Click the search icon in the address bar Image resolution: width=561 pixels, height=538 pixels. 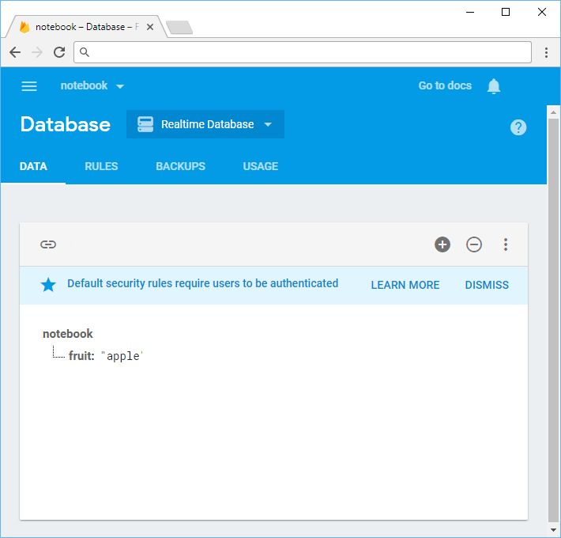click(84, 52)
